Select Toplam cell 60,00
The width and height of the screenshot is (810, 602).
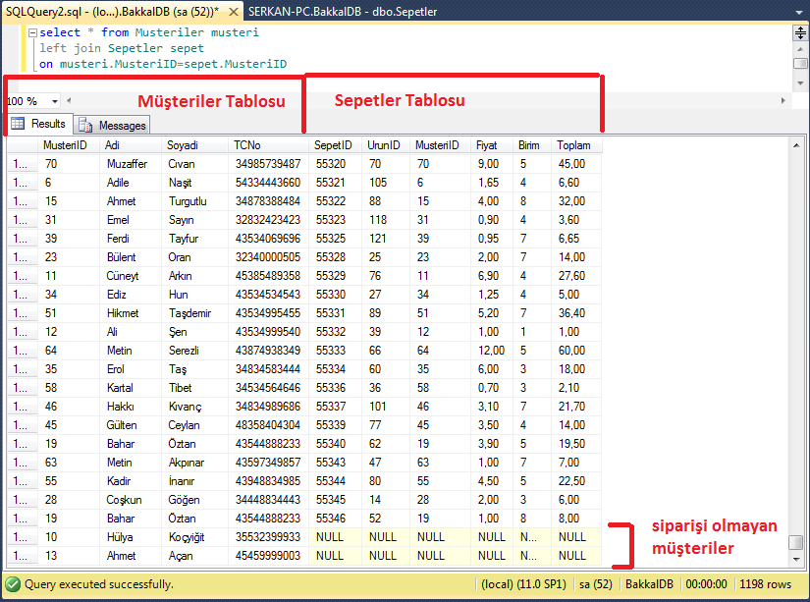pyautogui.click(x=576, y=351)
